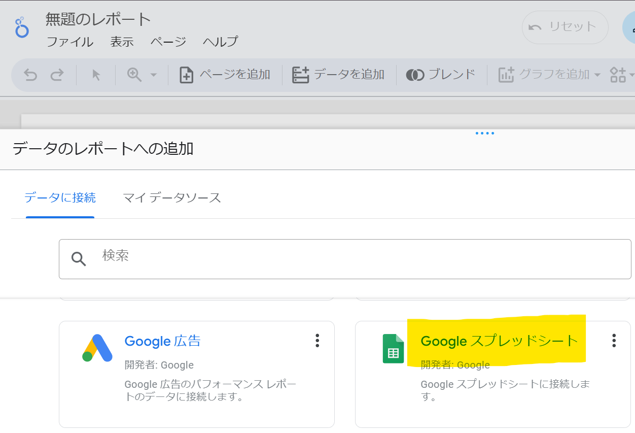This screenshot has height=433, width=635.
Task: Click the ページを追加 icon
Action: (x=186, y=74)
